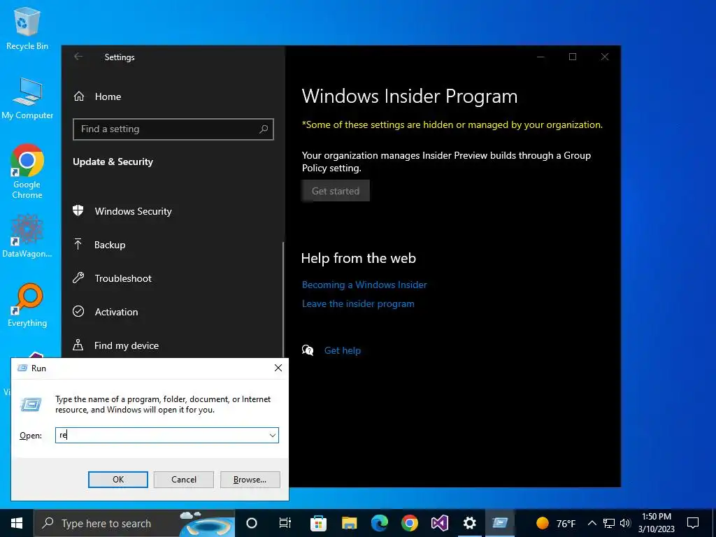Close the Run dialog with X
716x537 pixels.
tap(278, 368)
